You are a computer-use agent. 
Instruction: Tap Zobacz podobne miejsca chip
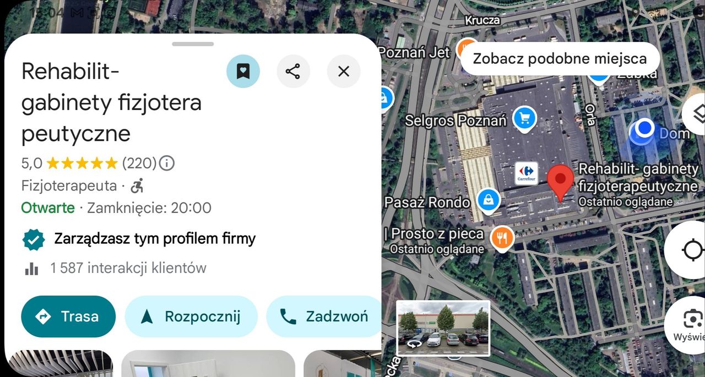pos(560,58)
